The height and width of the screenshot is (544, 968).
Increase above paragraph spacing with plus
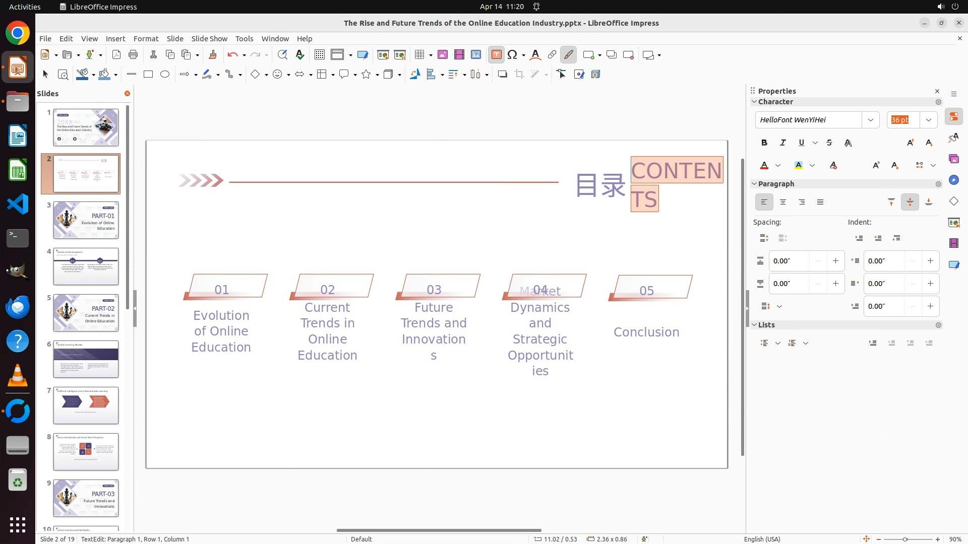(x=835, y=261)
